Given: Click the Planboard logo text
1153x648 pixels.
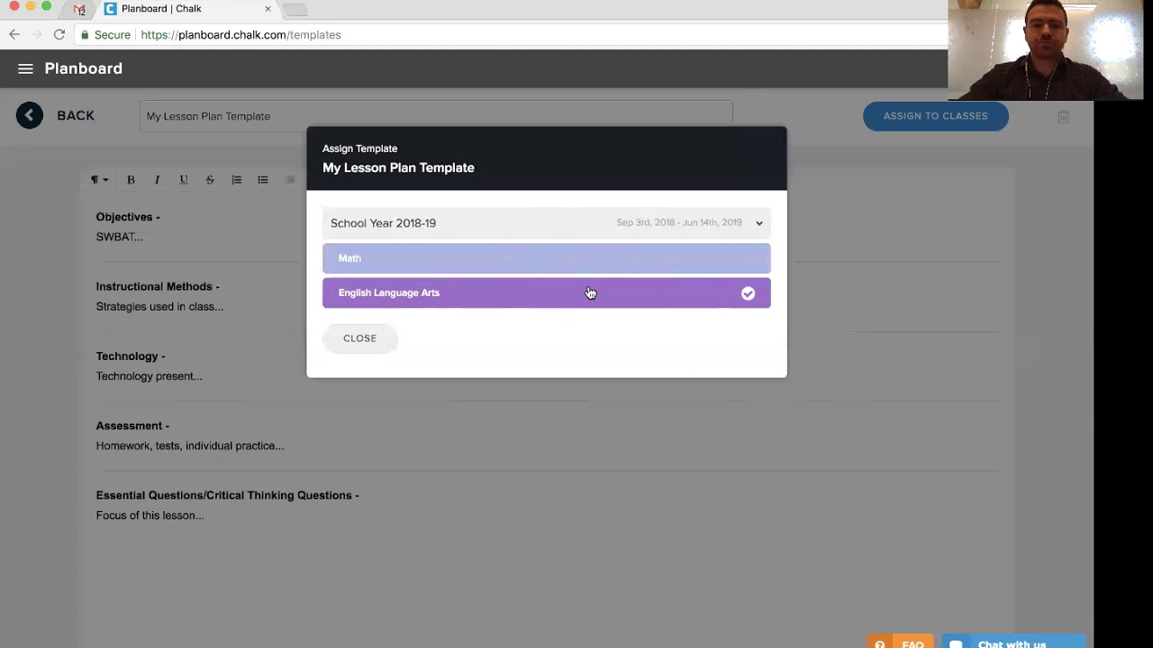Looking at the screenshot, I should click(x=84, y=68).
